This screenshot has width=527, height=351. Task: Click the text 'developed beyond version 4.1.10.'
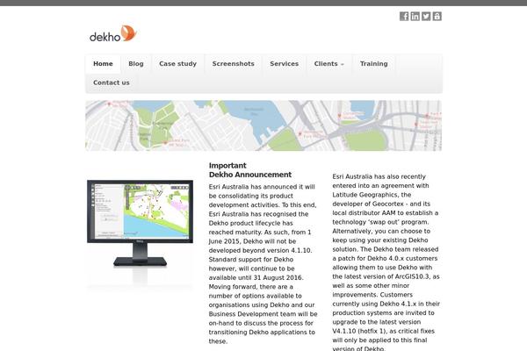click(x=260, y=251)
